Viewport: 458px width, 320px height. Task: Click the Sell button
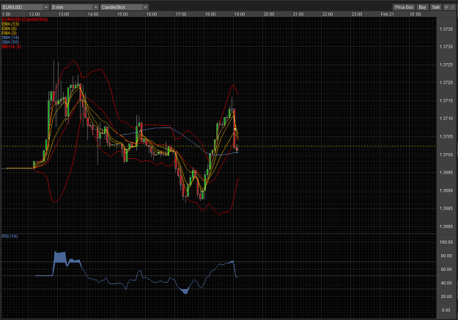tap(436, 7)
